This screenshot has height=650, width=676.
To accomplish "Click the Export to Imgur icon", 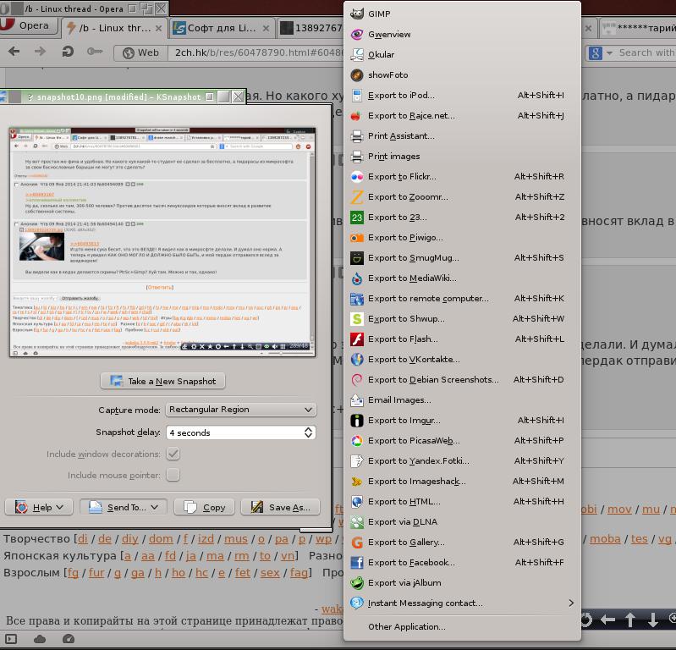I will tap(357, 420).
